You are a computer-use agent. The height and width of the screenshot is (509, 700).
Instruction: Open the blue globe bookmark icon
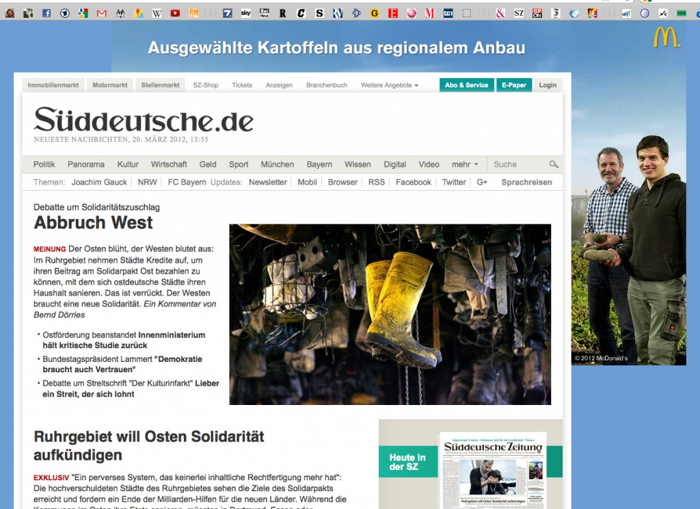pyautogui.click(x=574, y=14)
